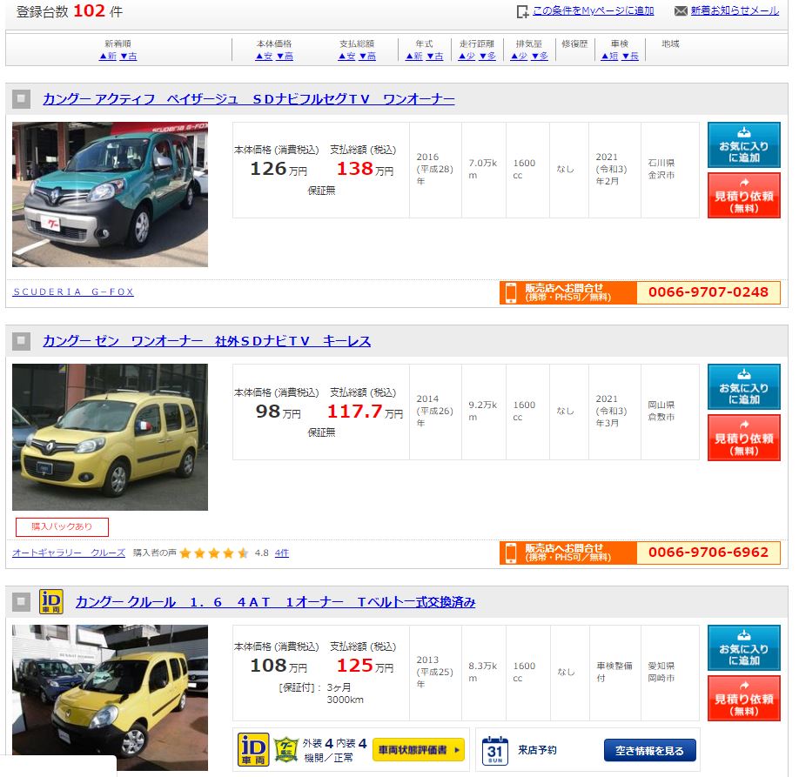
Task: Open the 車両状態評価書 yellow button
Action: coord(419,750)
